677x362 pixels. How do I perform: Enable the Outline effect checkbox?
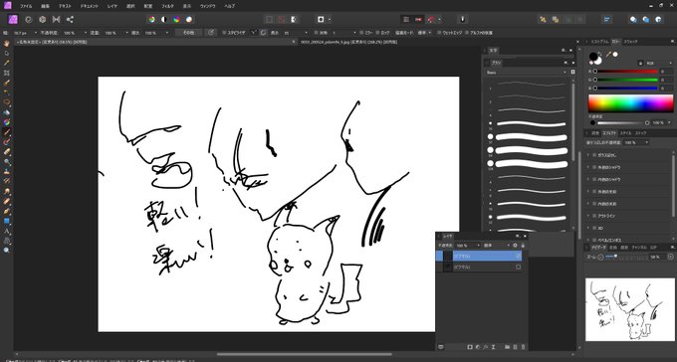(594, 215)
